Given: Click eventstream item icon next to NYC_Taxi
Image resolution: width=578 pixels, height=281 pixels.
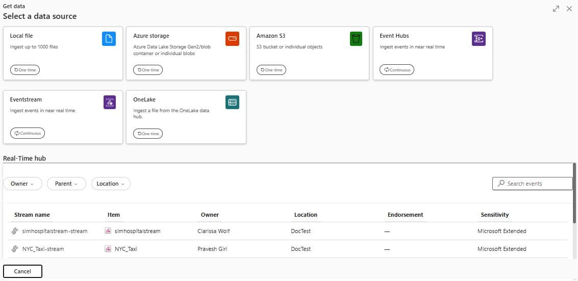Looking at the screenshot, I should pyautogui.click(x=108, y=249).
